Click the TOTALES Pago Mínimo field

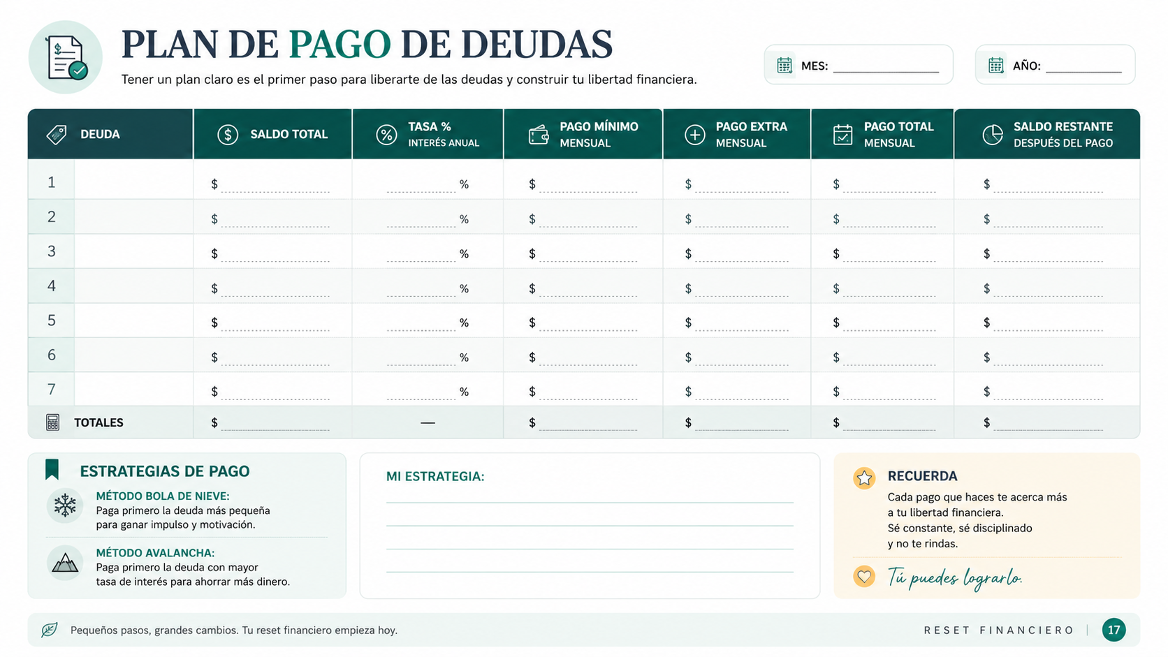pyautogui.click(x=583, y=423)
